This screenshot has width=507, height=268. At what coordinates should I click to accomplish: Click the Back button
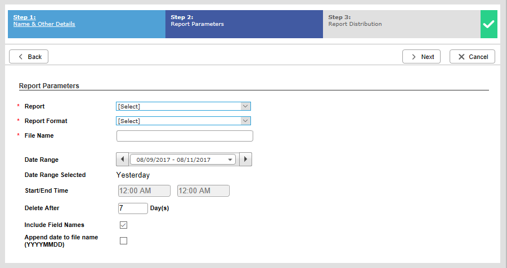click(x=29, y=57)
